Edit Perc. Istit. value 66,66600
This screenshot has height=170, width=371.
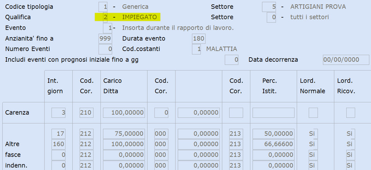click(x=273, y=144)
